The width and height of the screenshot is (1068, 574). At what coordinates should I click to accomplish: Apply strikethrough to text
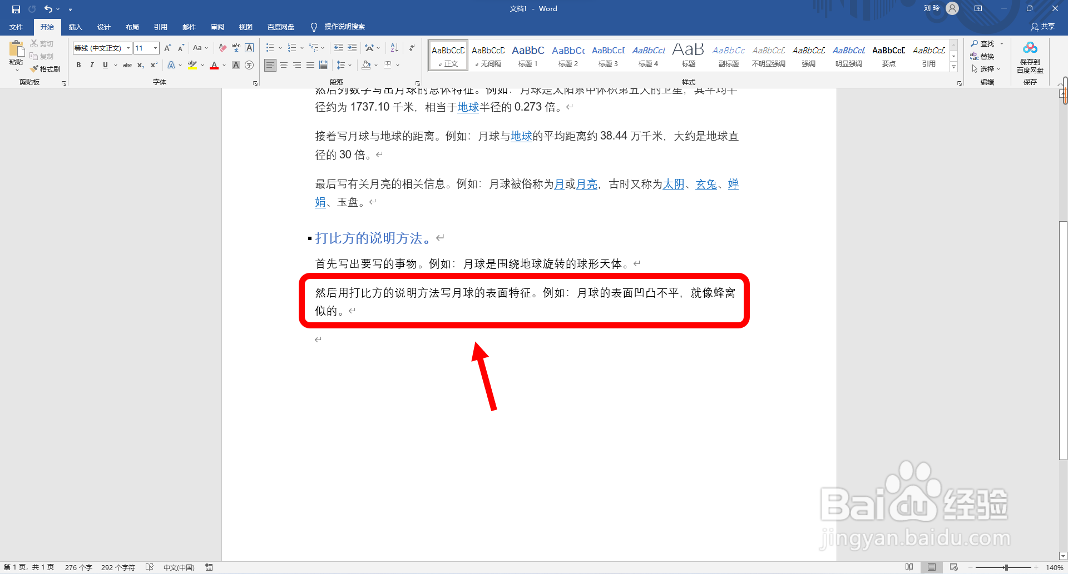127,65
